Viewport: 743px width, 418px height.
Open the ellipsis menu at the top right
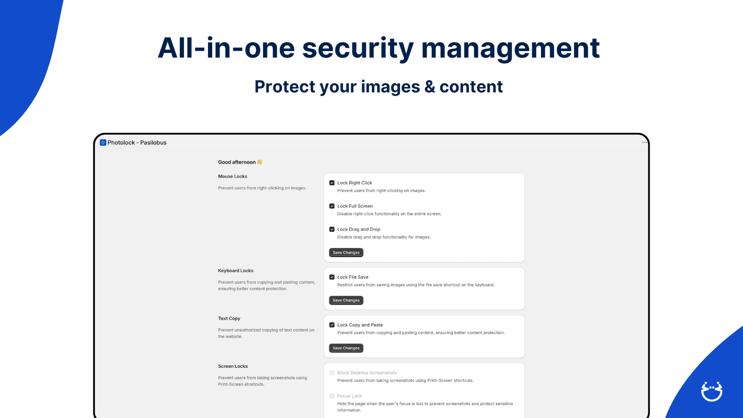pyautogui.click(x=645, y=142)
